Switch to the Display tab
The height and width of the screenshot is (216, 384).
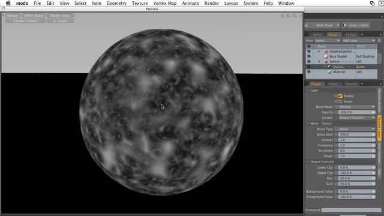(x=352, y=84)
